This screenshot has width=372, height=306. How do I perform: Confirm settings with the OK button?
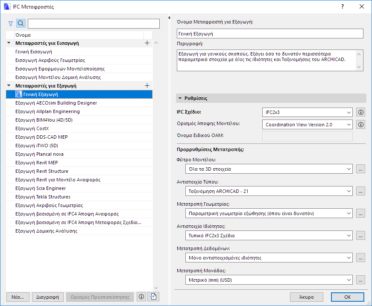(x=347, y=297)
